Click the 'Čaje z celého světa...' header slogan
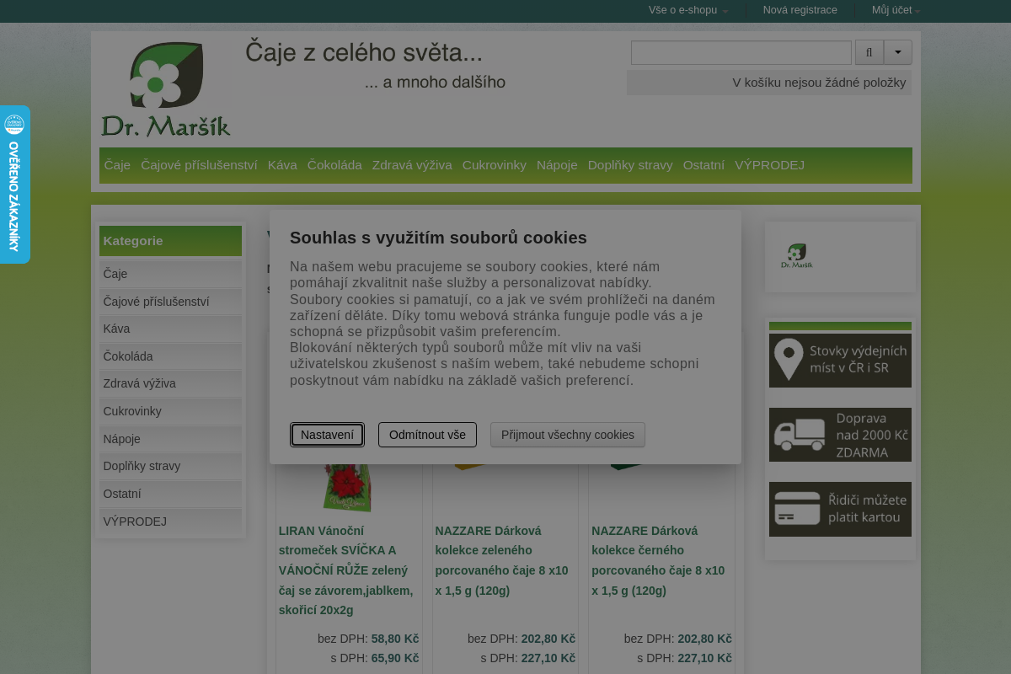 (x=364, y=53)
